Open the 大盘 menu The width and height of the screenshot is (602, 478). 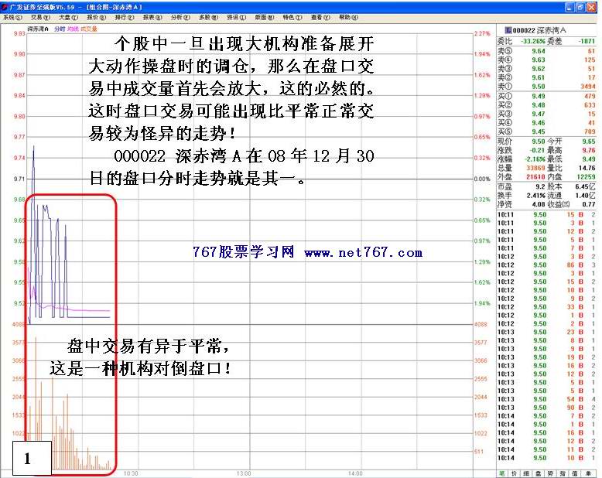[x=67, y=16]
